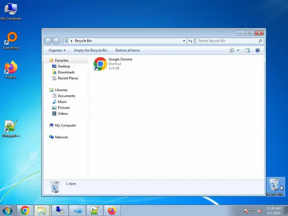Click the muted volume tray icon
The image size is (288, 216).
point(260,211)
